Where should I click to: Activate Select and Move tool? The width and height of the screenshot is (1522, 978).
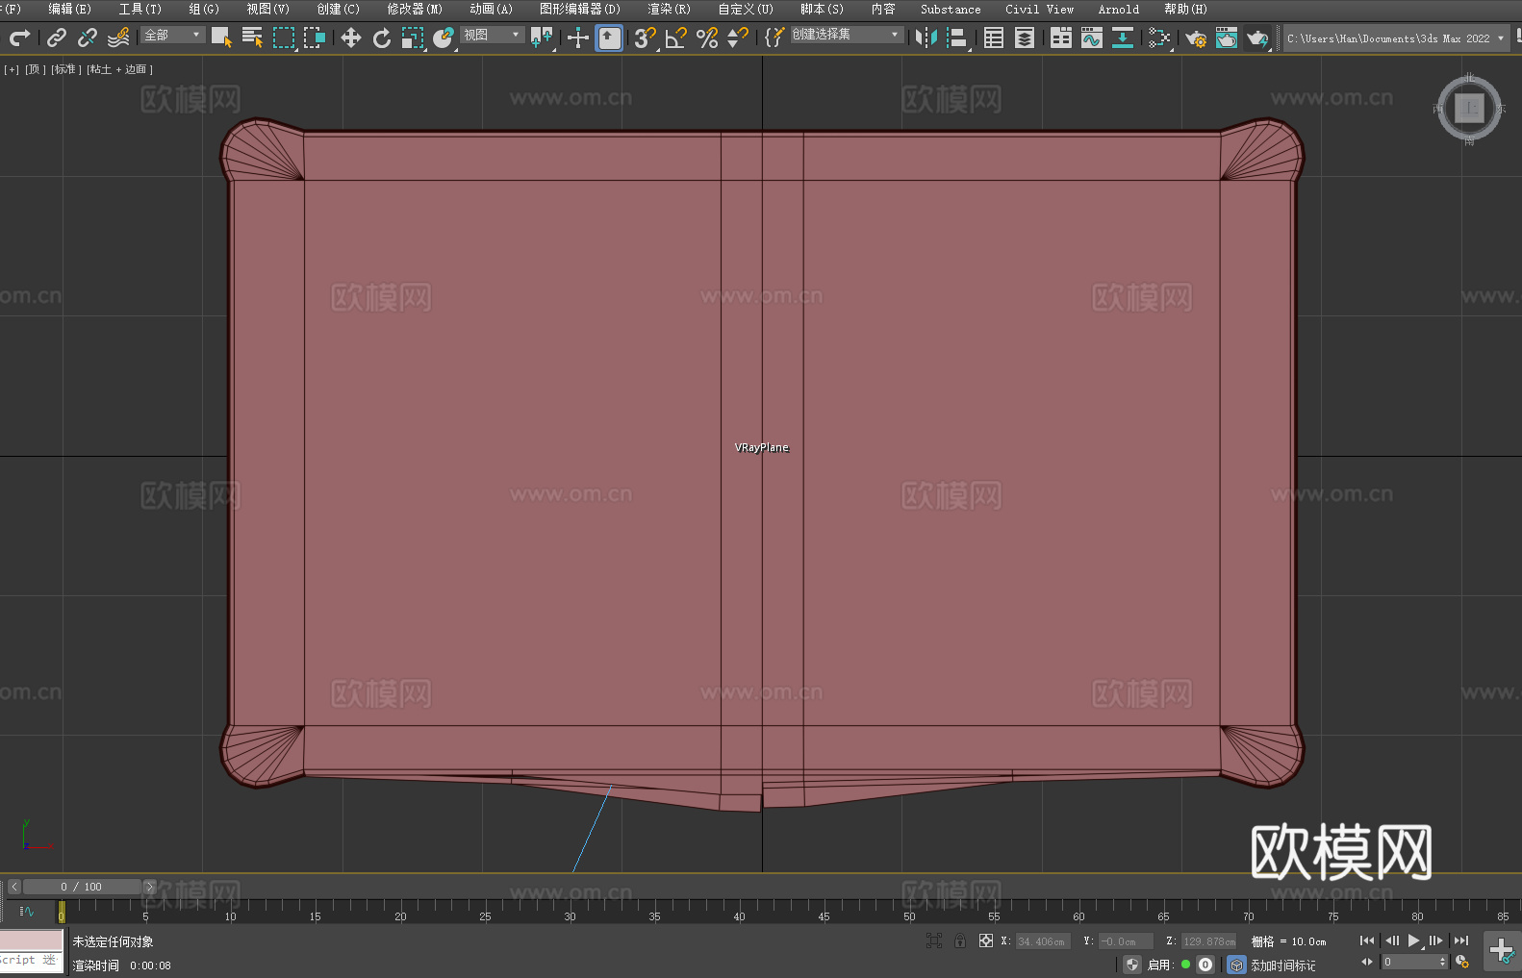click(350, 38)
